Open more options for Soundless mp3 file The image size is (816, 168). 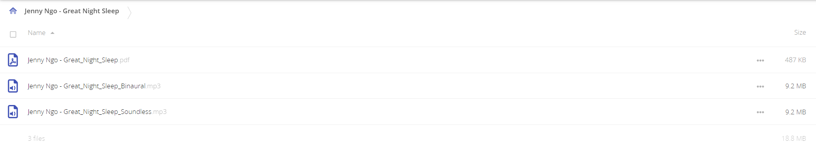(x=760, y=112)
